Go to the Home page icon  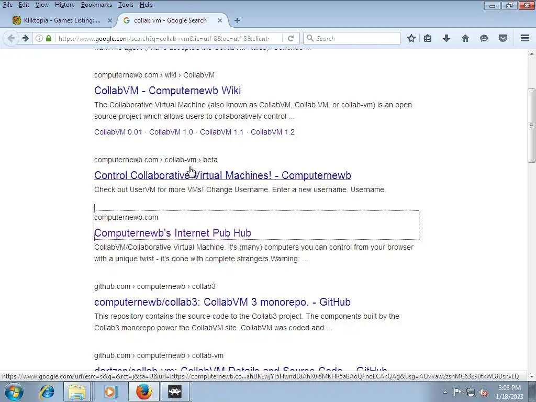[x=465, y=38]
